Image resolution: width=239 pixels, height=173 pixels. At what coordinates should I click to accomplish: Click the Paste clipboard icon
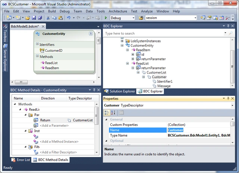[60, 18]
